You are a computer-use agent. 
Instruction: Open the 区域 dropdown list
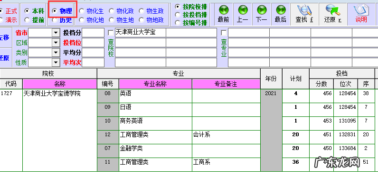(56, 43)
